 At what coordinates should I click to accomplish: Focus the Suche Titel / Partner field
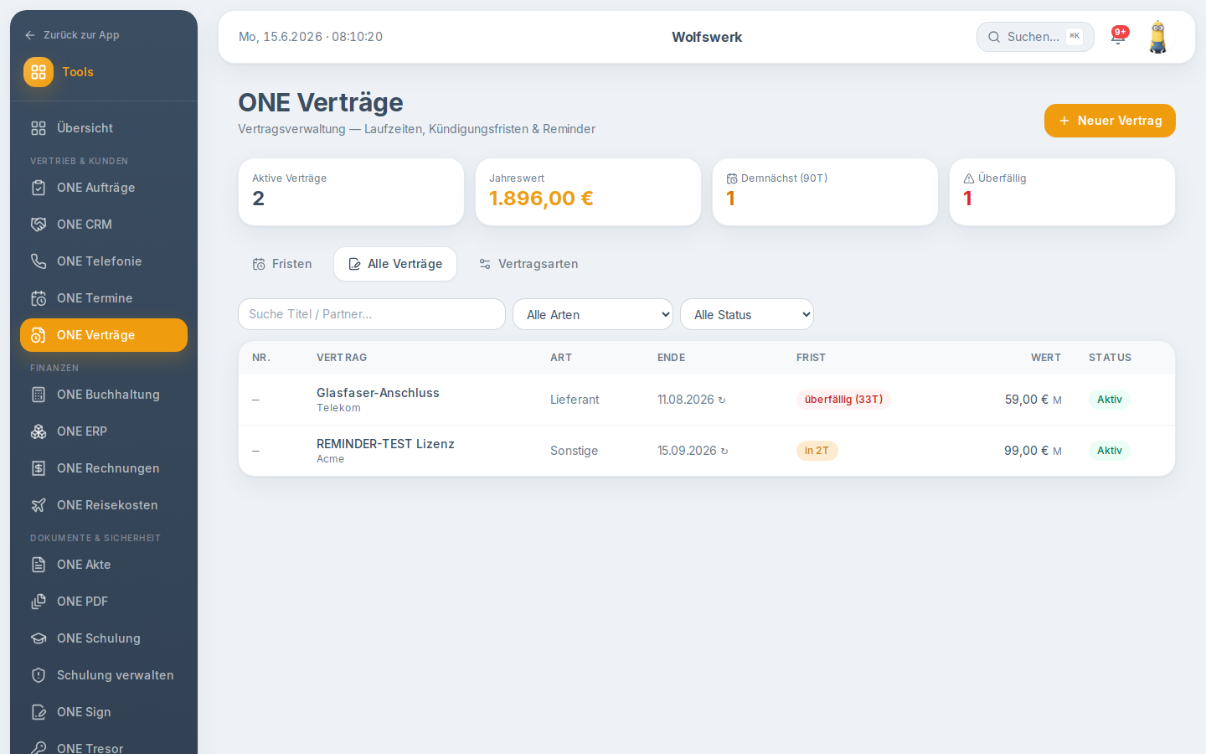click(x=372, y=314)
